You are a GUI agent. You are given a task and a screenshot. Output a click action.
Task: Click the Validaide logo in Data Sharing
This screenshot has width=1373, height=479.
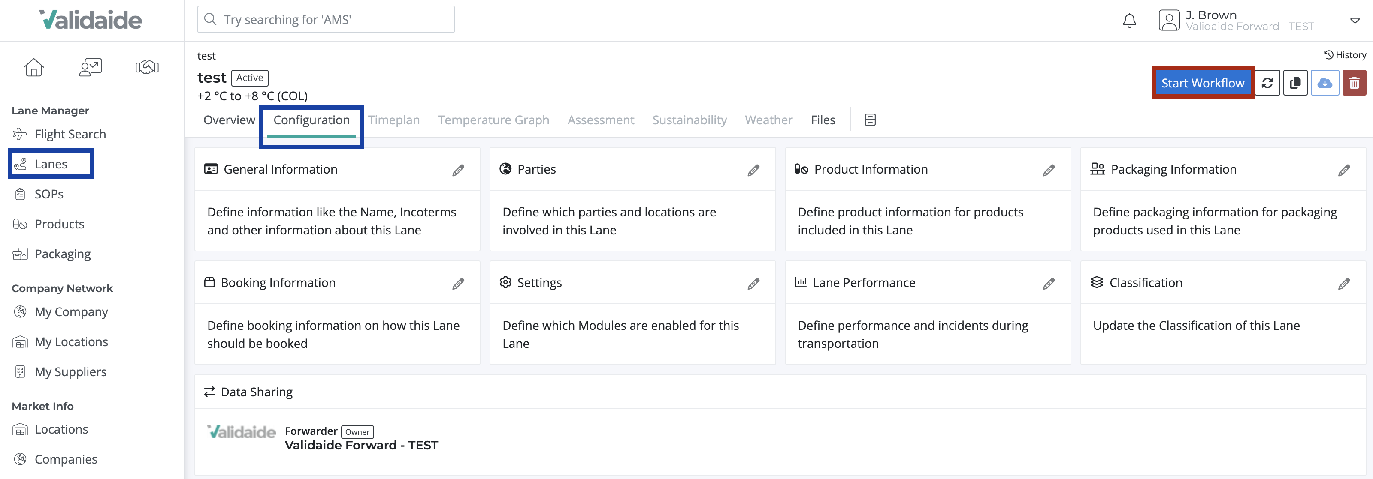241,432
